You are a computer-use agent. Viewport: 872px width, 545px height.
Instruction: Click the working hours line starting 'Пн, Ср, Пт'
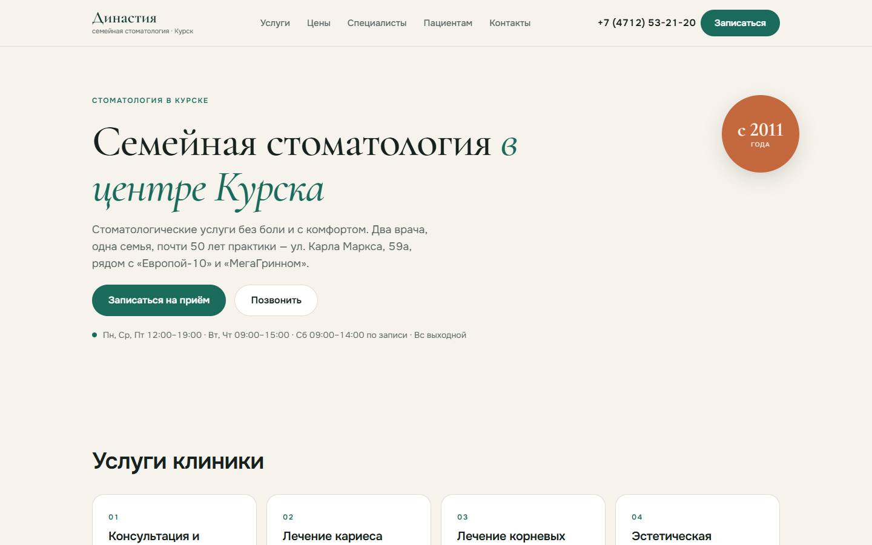click(279, 335)
